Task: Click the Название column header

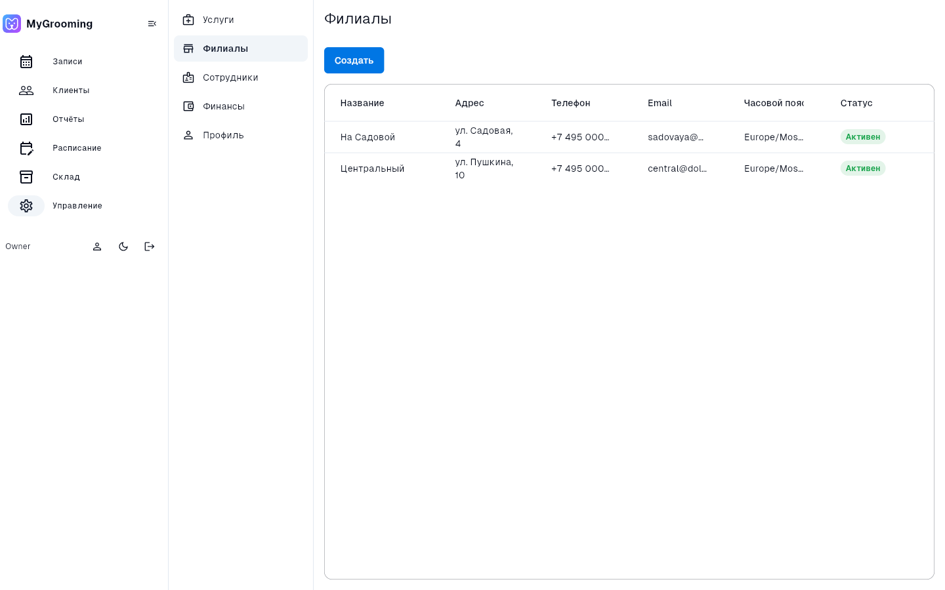Action: [362, 103]
